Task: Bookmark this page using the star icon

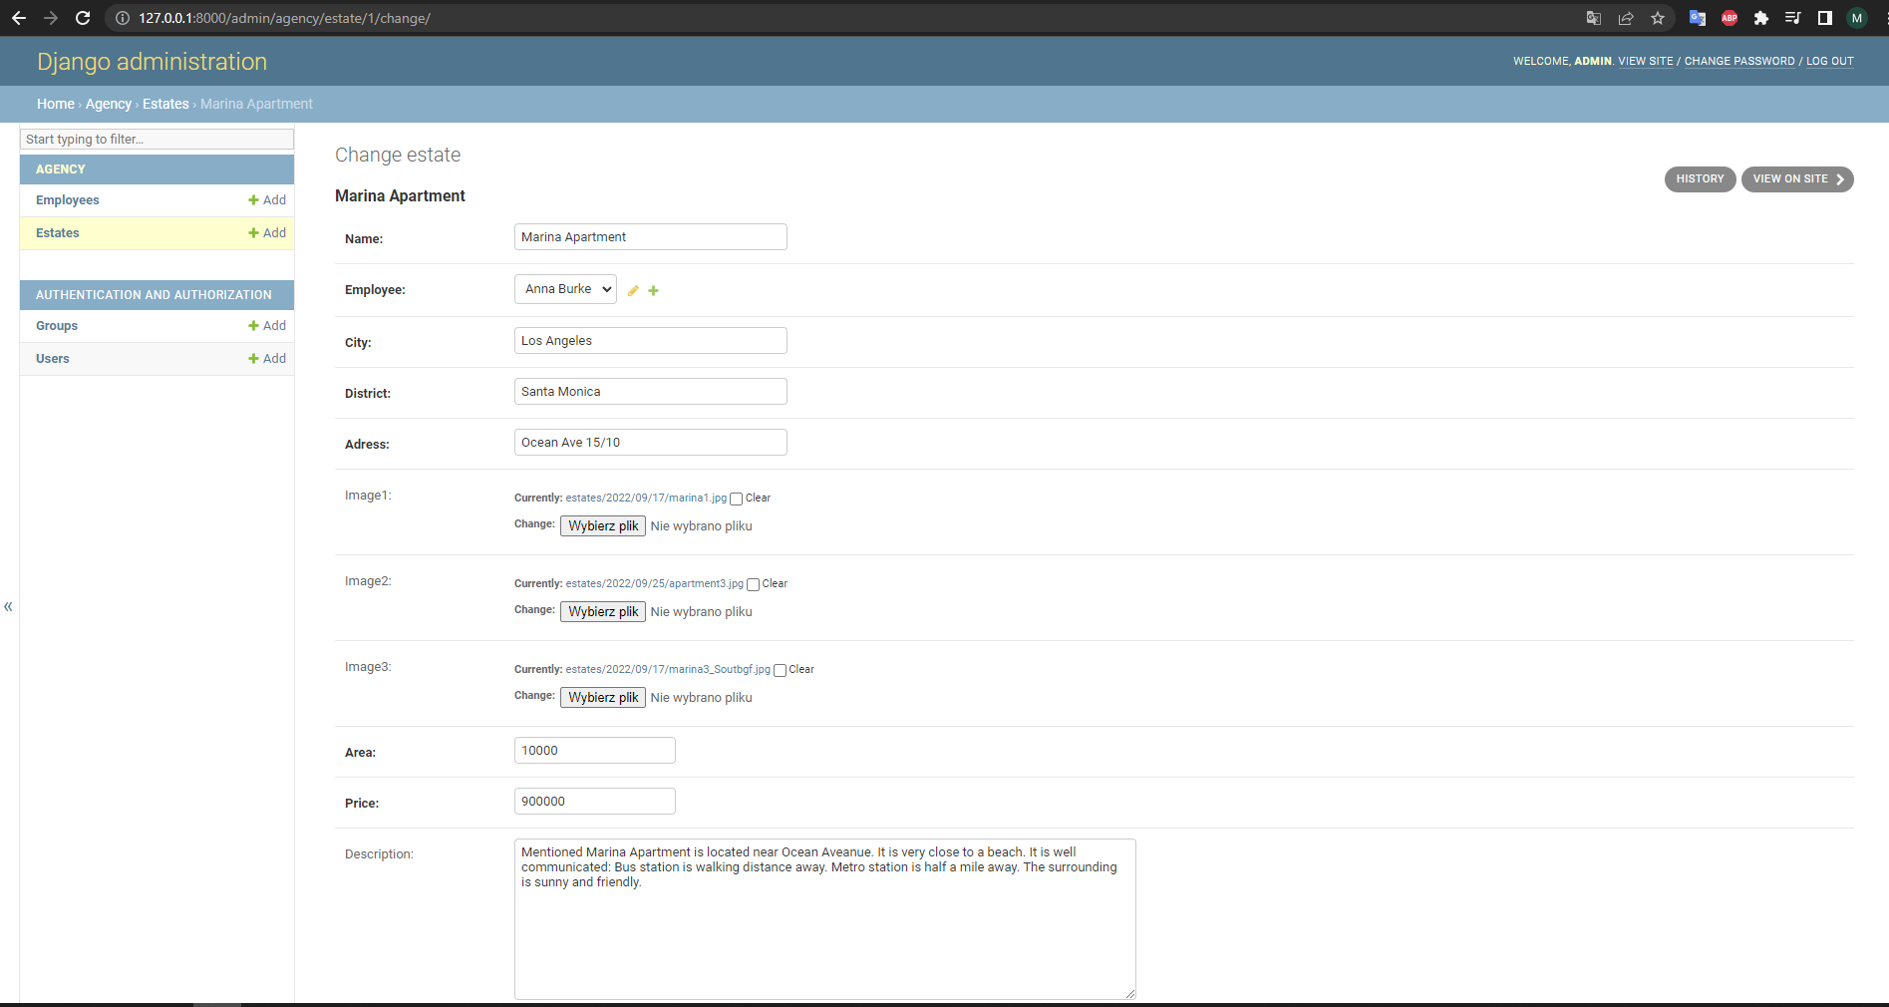Action: pos(1658,18)
